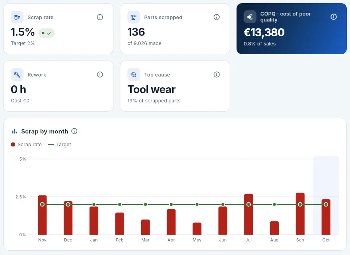Click the '0 h' rework value

19,90
